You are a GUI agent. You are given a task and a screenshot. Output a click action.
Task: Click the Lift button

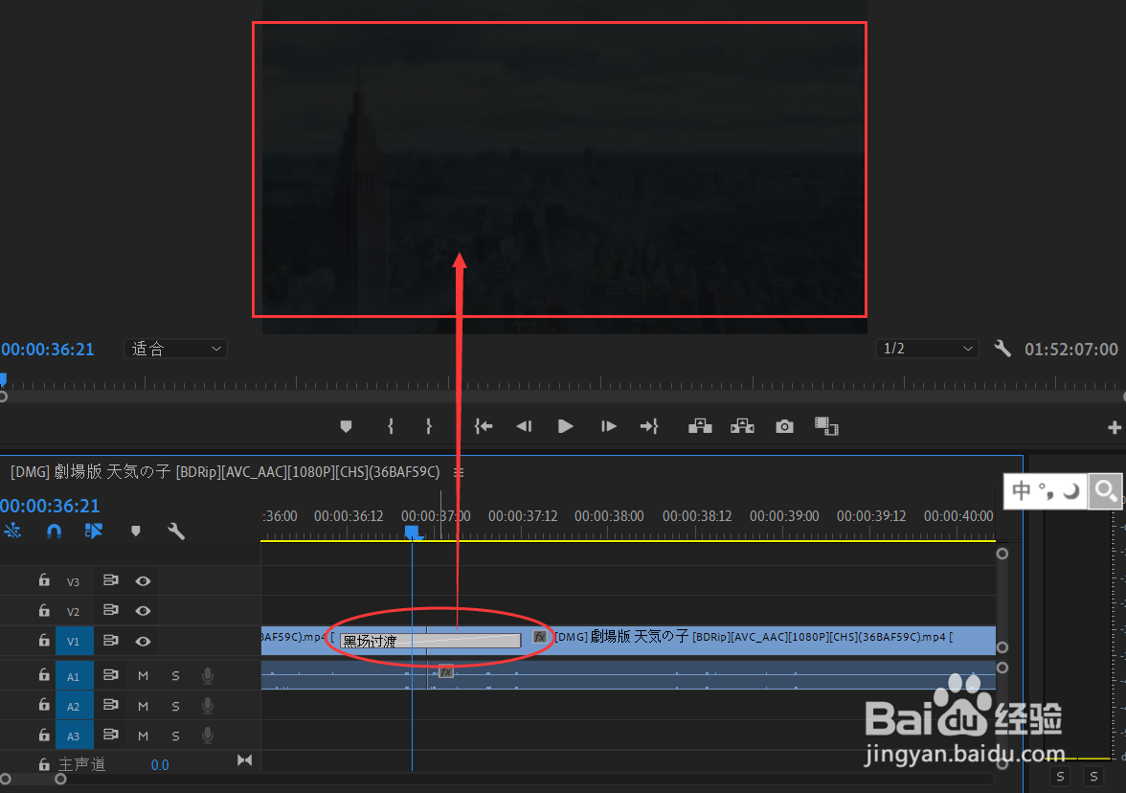(700, 427)
